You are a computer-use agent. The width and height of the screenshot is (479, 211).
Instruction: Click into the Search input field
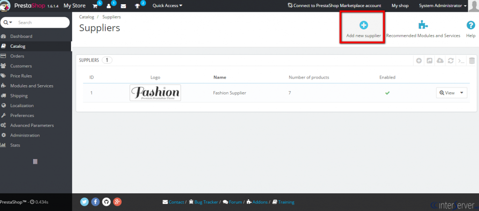coord(42,22)
